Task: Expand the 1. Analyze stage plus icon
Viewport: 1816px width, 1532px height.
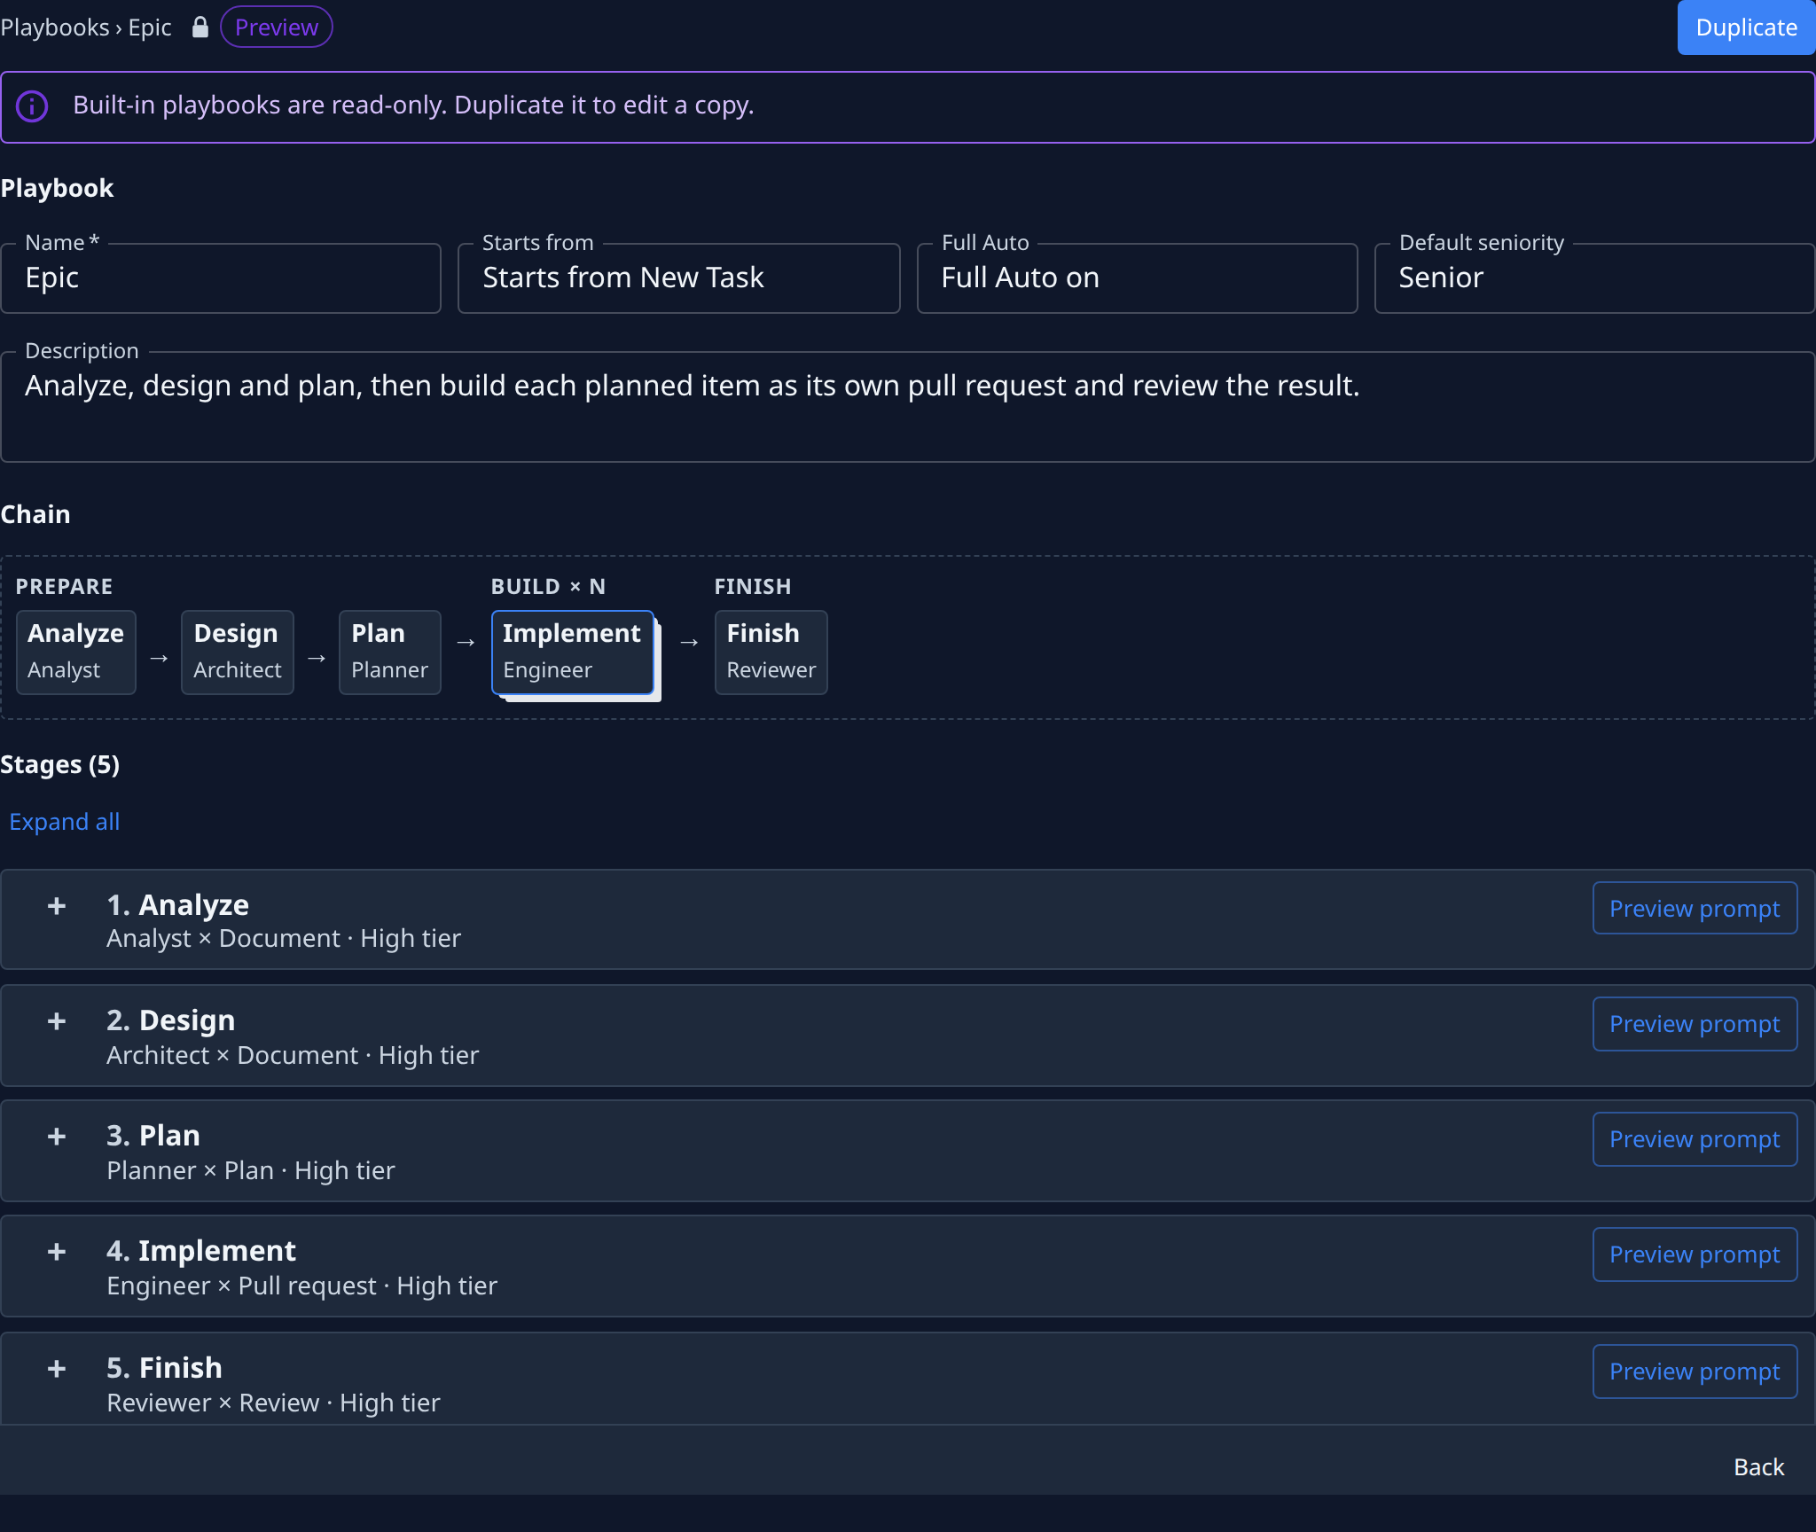Action: click(x=57, y=906)
